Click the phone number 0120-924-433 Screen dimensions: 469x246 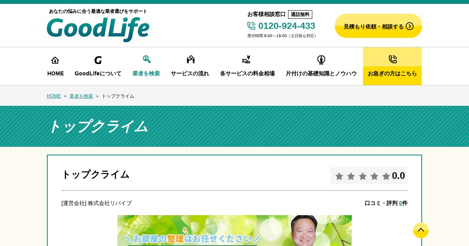tap(287, 26)
